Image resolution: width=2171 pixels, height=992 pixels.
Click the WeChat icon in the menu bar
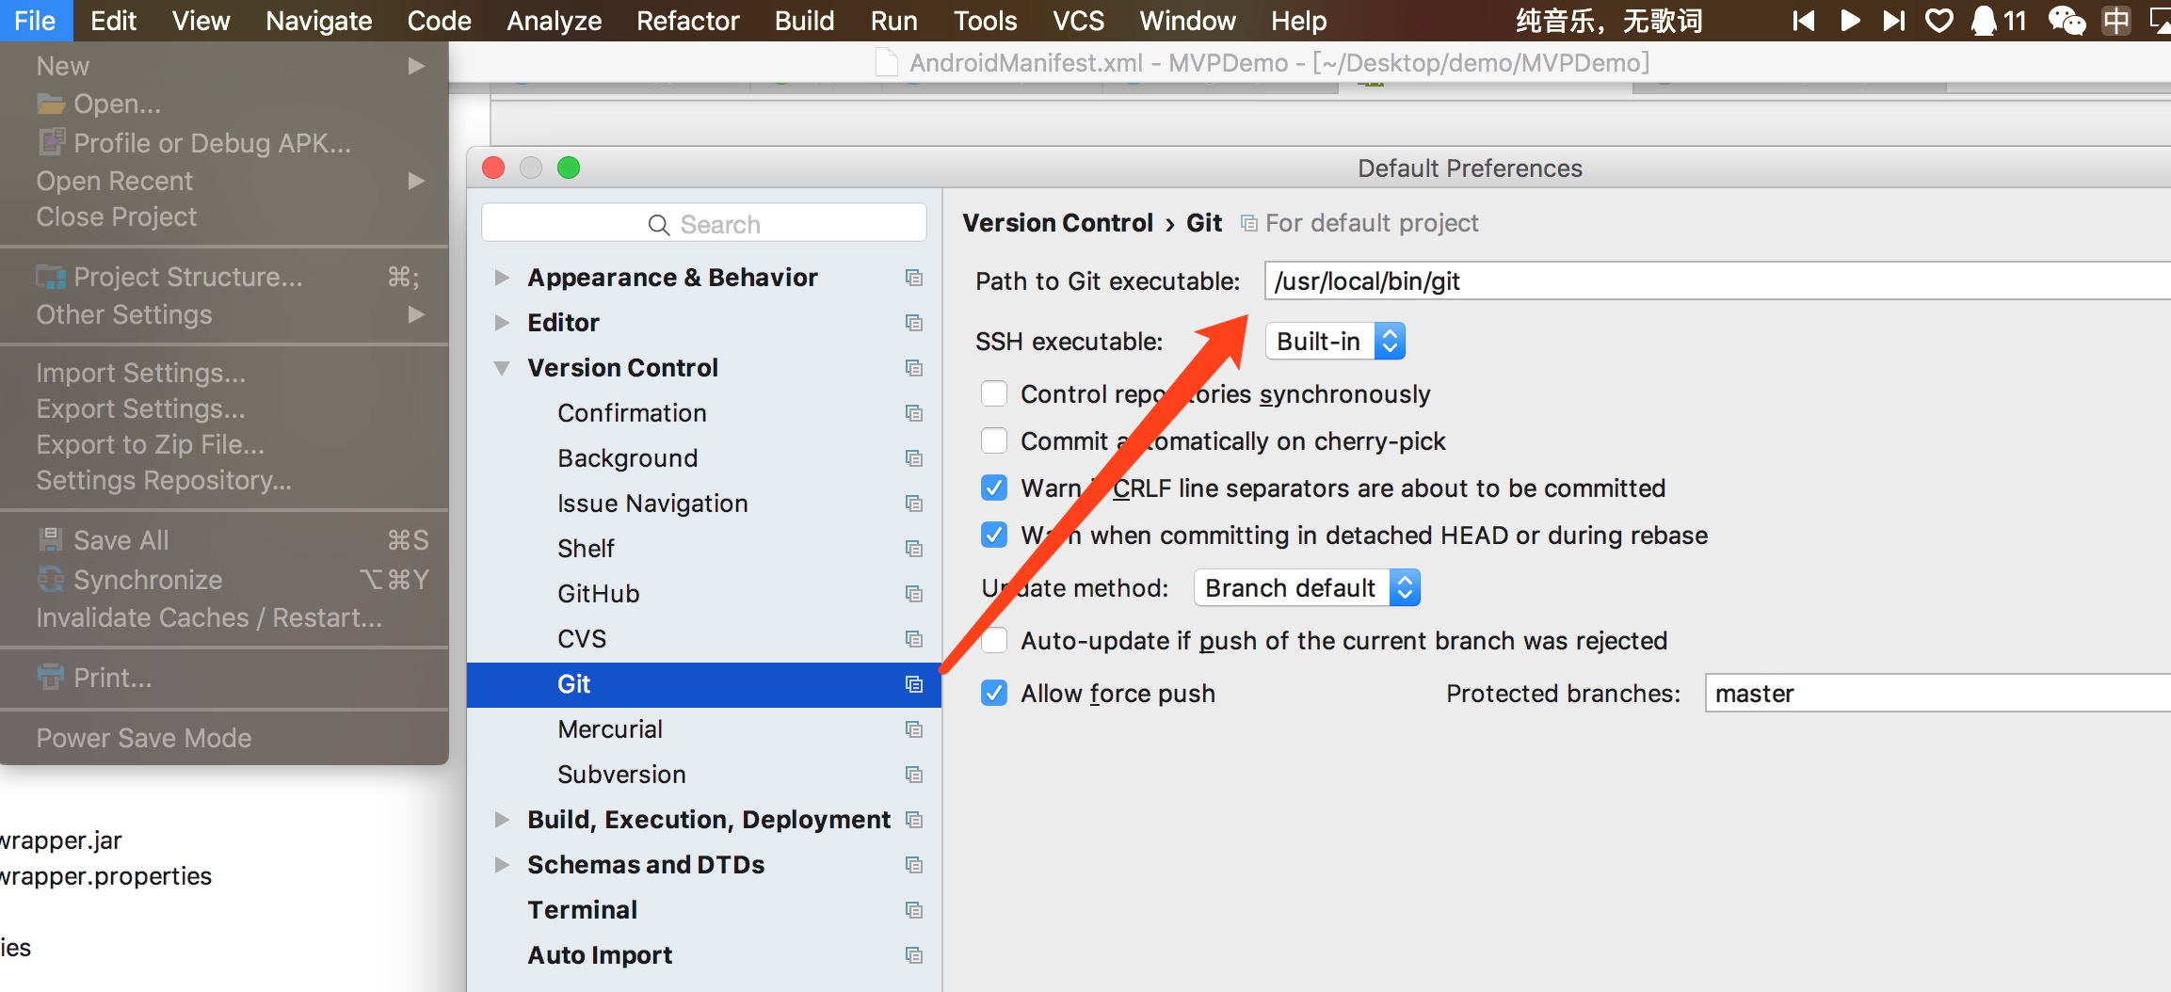point(2067,21)
